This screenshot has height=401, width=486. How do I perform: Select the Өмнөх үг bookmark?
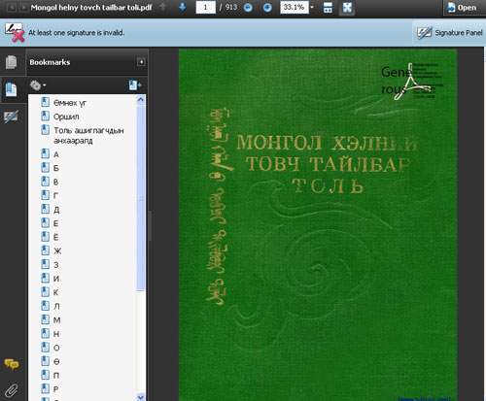pyautogui.click(x=70, y=103)
